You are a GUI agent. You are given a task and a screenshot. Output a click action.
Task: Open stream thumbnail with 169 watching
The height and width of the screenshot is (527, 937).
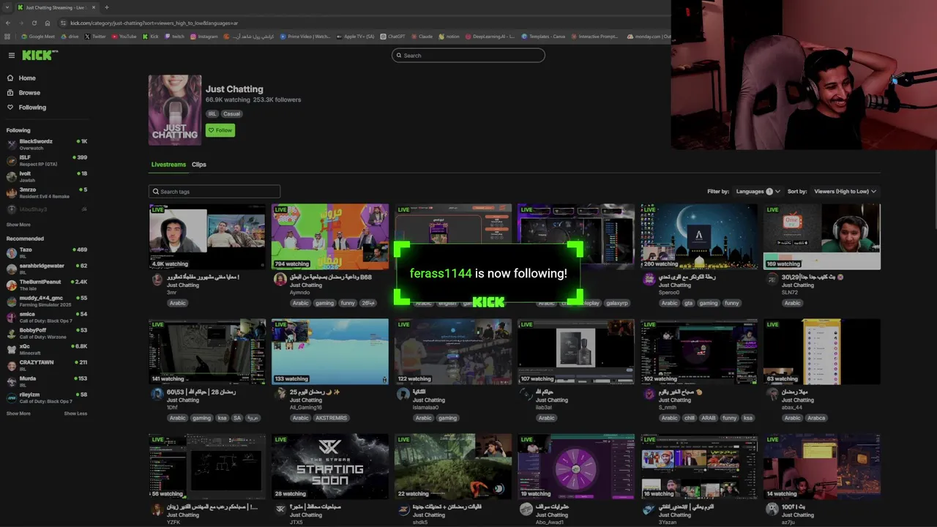[x=822, y=236]
